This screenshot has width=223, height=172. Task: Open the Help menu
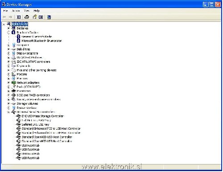(x=37, y=11)
